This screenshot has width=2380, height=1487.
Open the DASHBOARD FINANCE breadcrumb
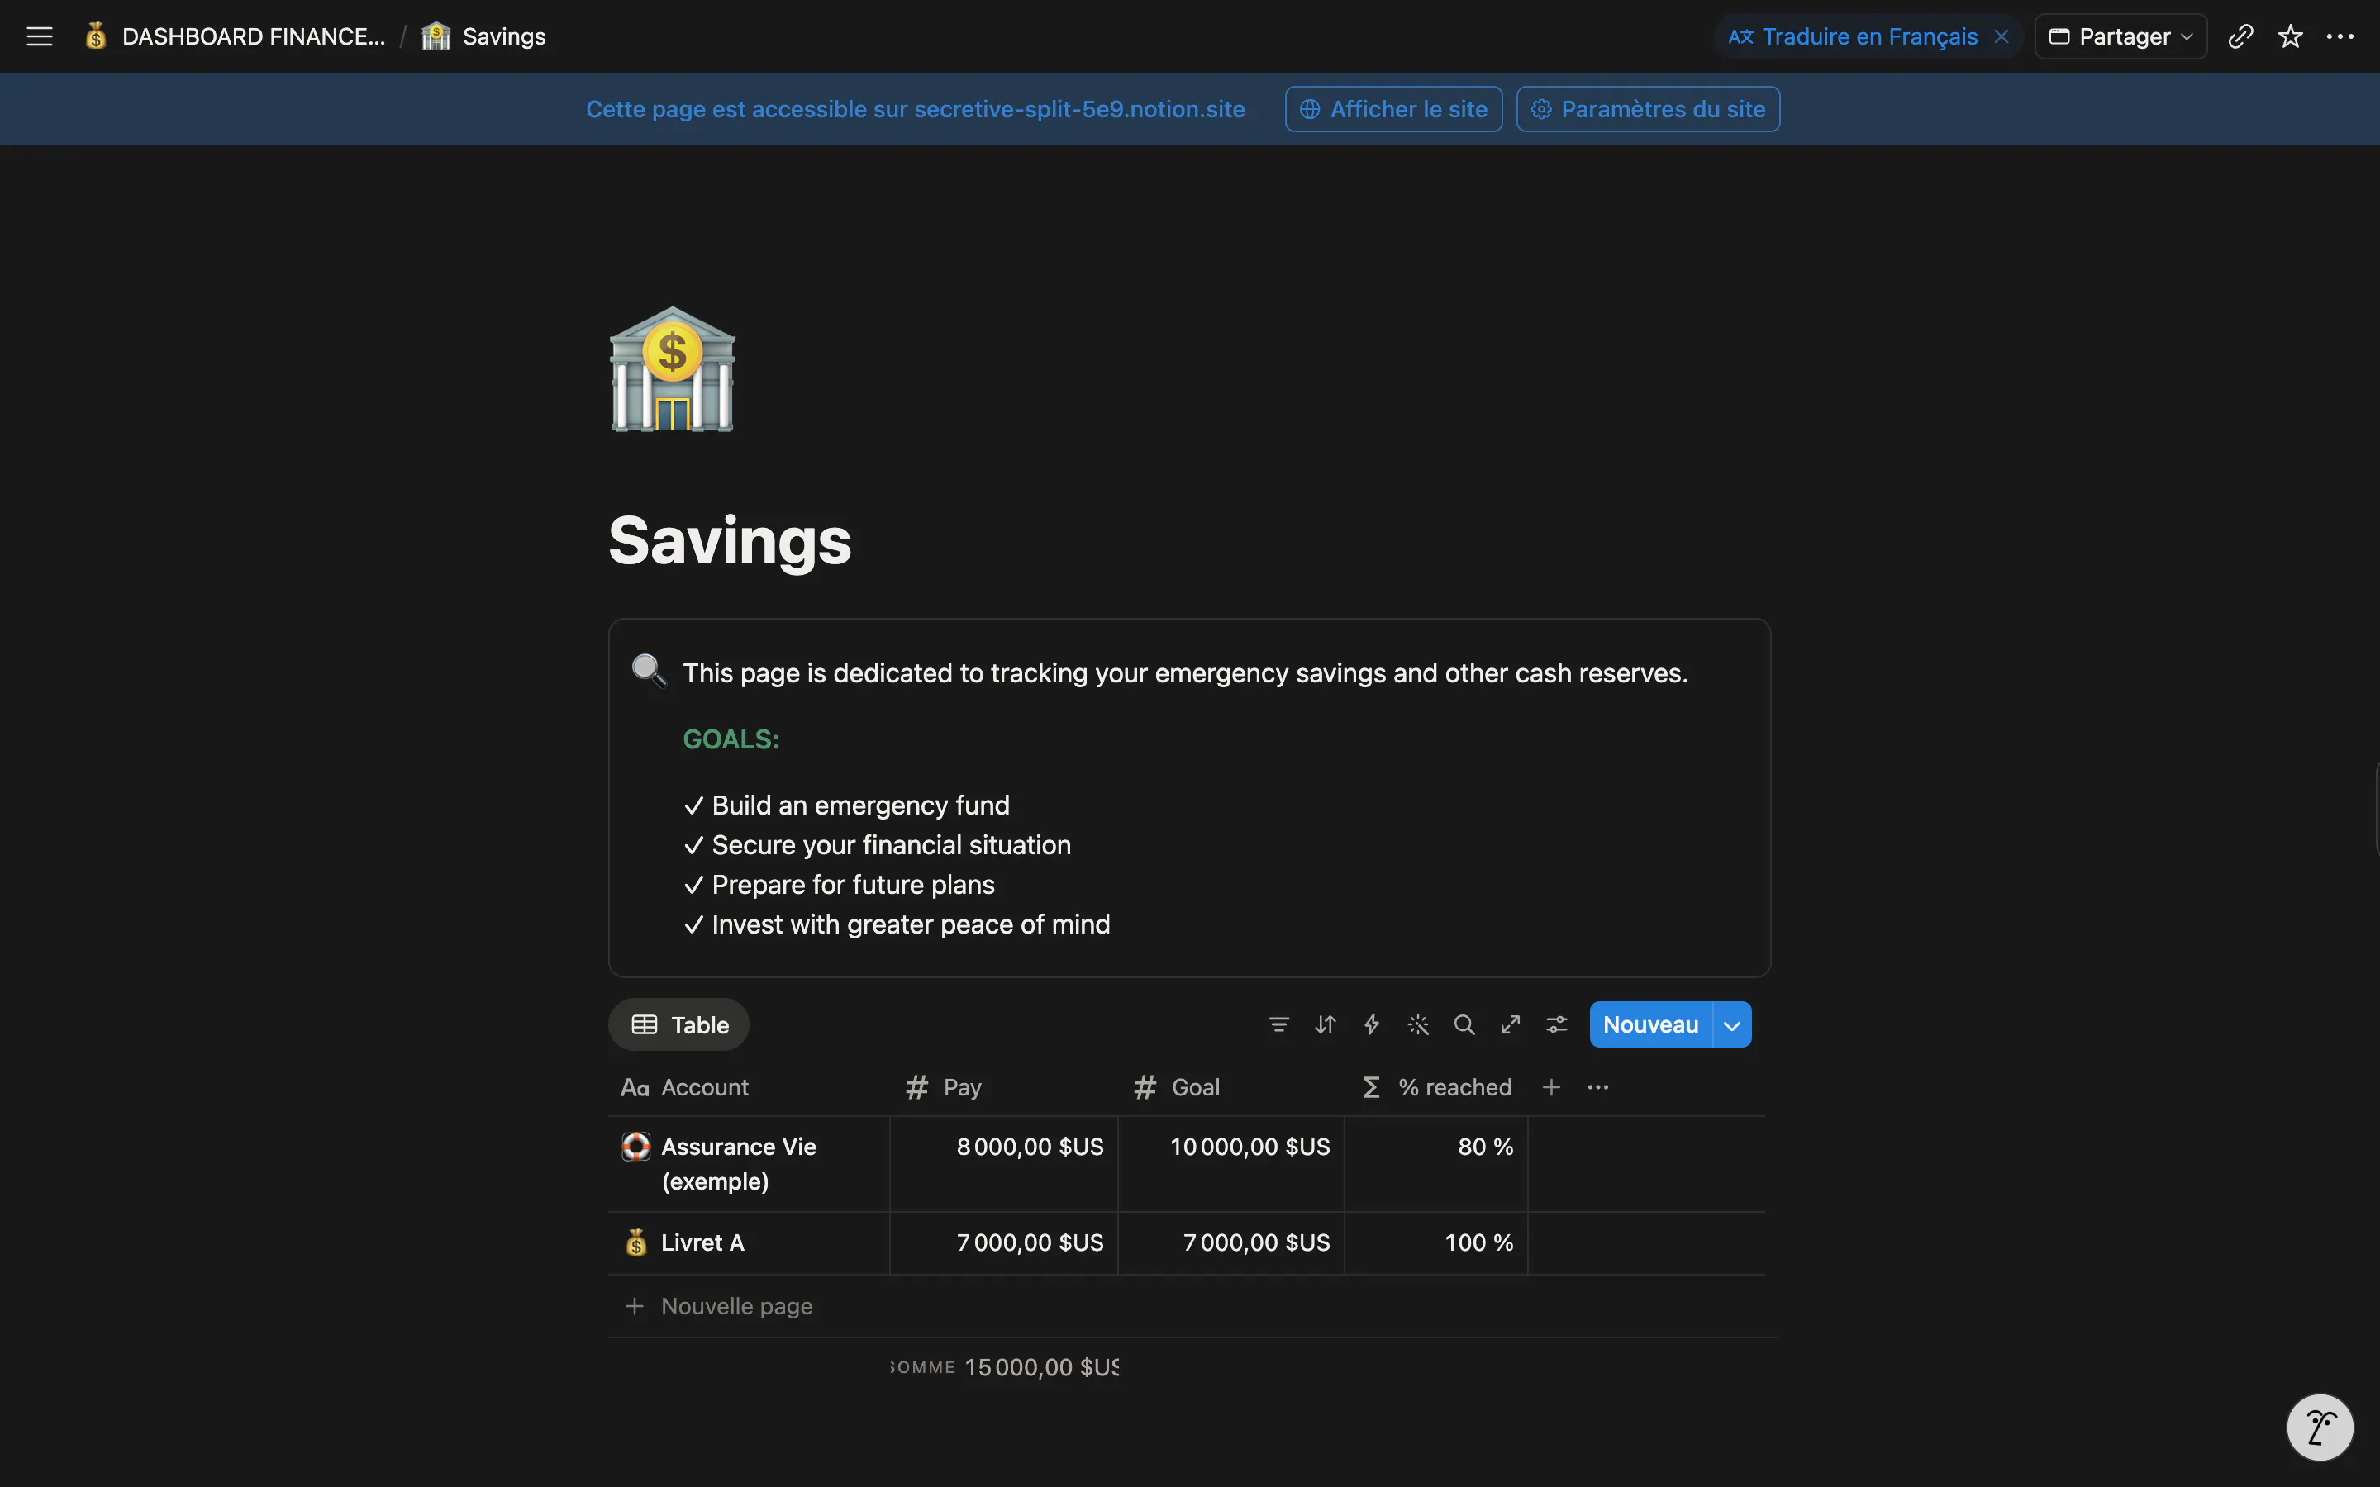(253, 36)
